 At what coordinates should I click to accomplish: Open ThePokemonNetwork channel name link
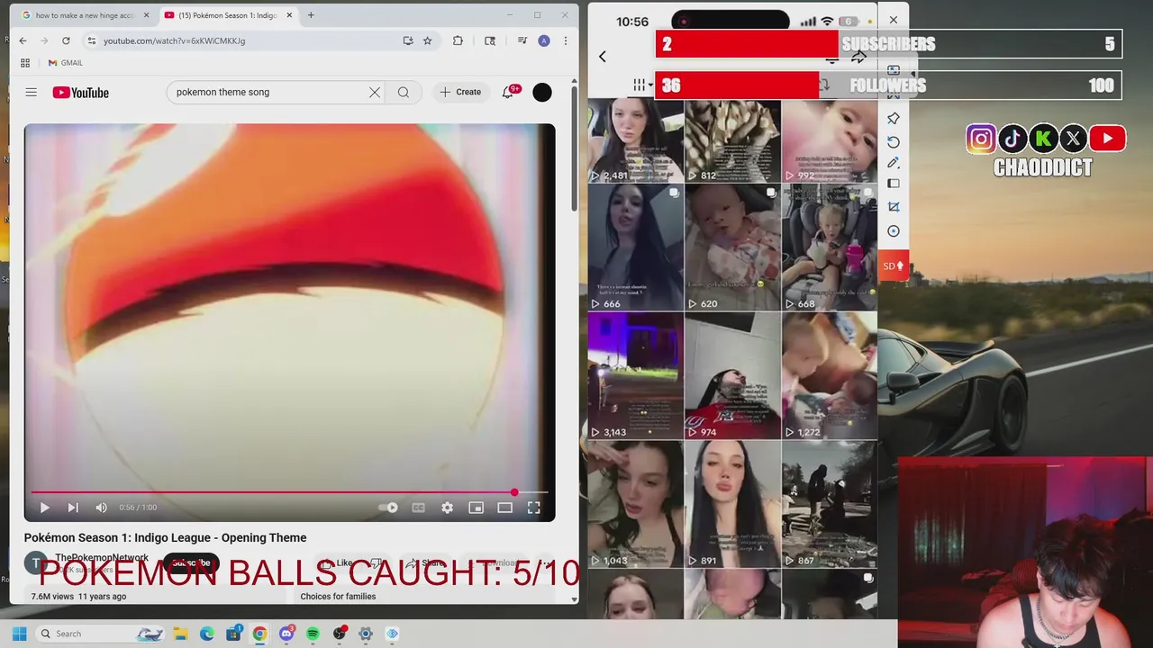point(102,558)
